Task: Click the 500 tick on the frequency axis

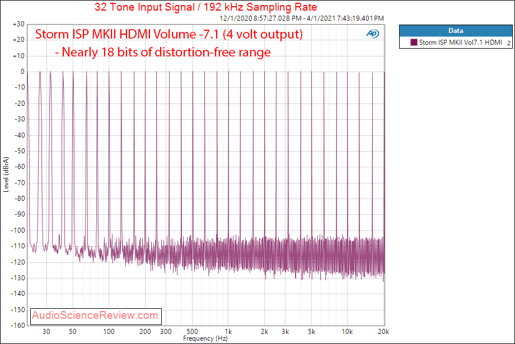Action: tap(193, 332)
